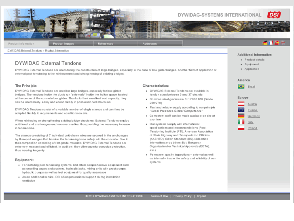Open Privacy Policy in footer

[x=182, y=196]
